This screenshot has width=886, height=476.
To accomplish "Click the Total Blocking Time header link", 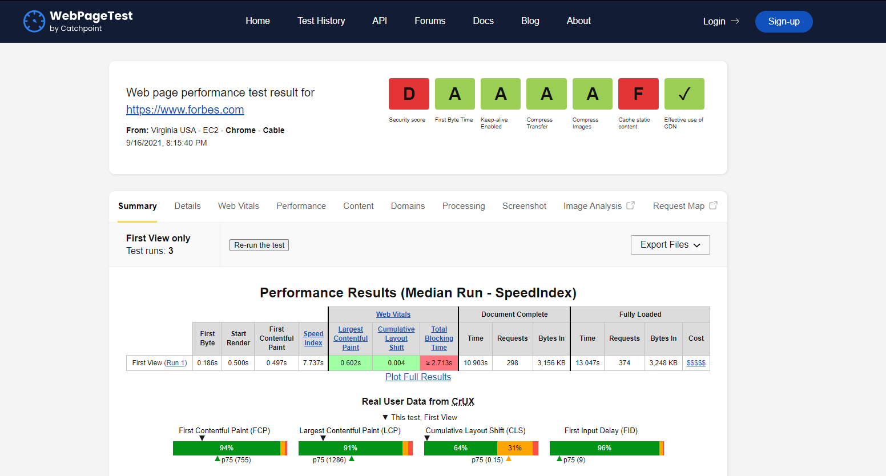I will click(x=439, y=338).
